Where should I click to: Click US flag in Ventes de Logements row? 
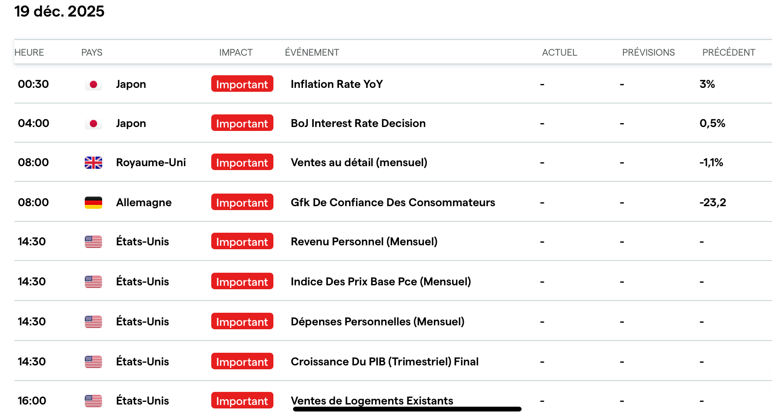pyautogui.click(x=93, y=401)
